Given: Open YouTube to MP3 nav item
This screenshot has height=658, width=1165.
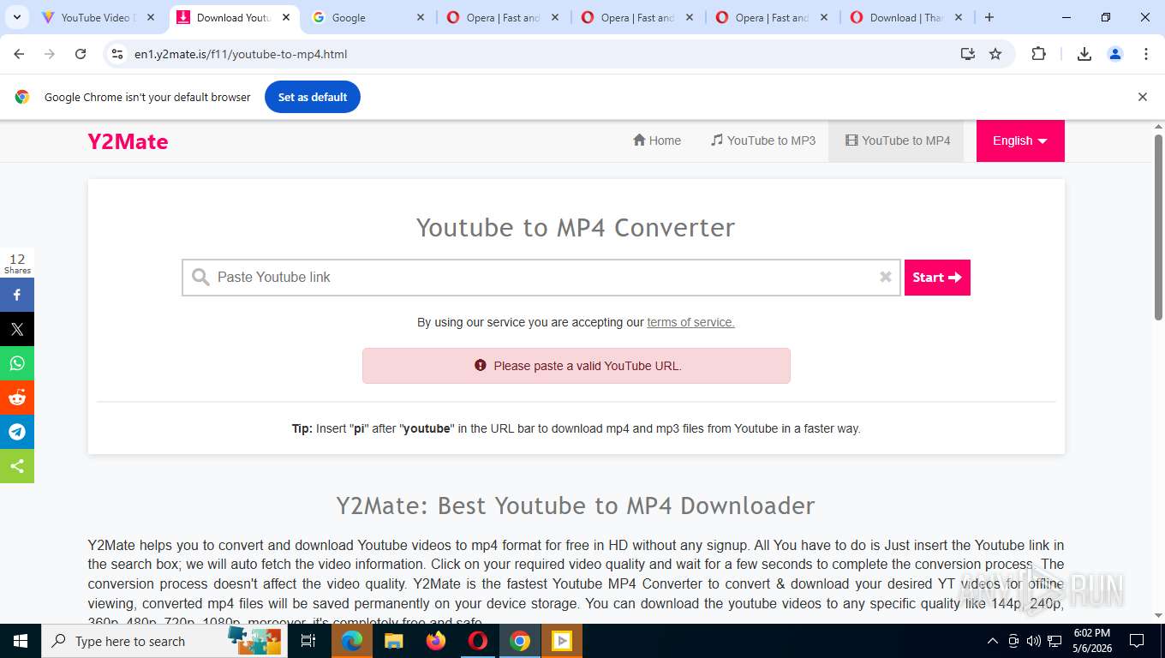Looking at the screenshot, I should pos(763,141).
